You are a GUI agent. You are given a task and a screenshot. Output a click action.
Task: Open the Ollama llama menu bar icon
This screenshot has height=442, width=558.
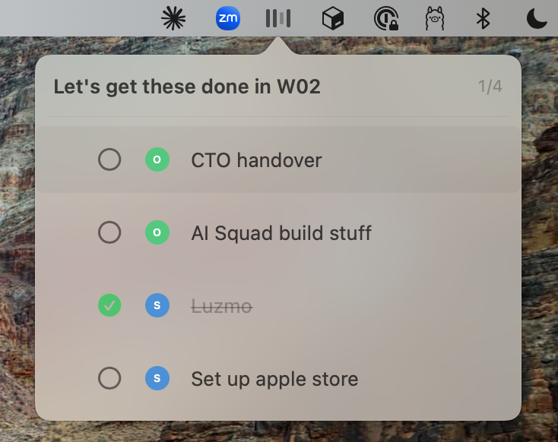[x=435, y=18]
